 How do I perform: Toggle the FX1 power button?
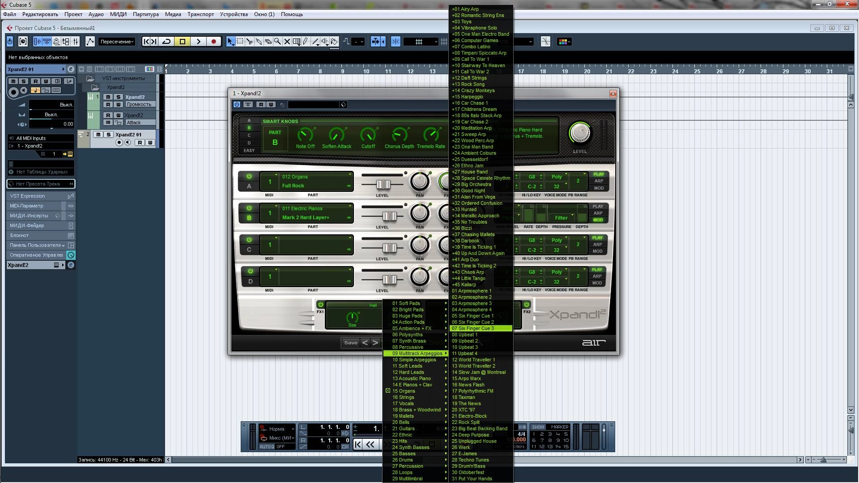[320, 305]
